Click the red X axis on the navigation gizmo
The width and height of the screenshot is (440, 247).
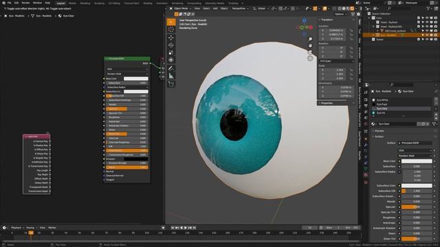pyautogui.click(x=311, y=27)
